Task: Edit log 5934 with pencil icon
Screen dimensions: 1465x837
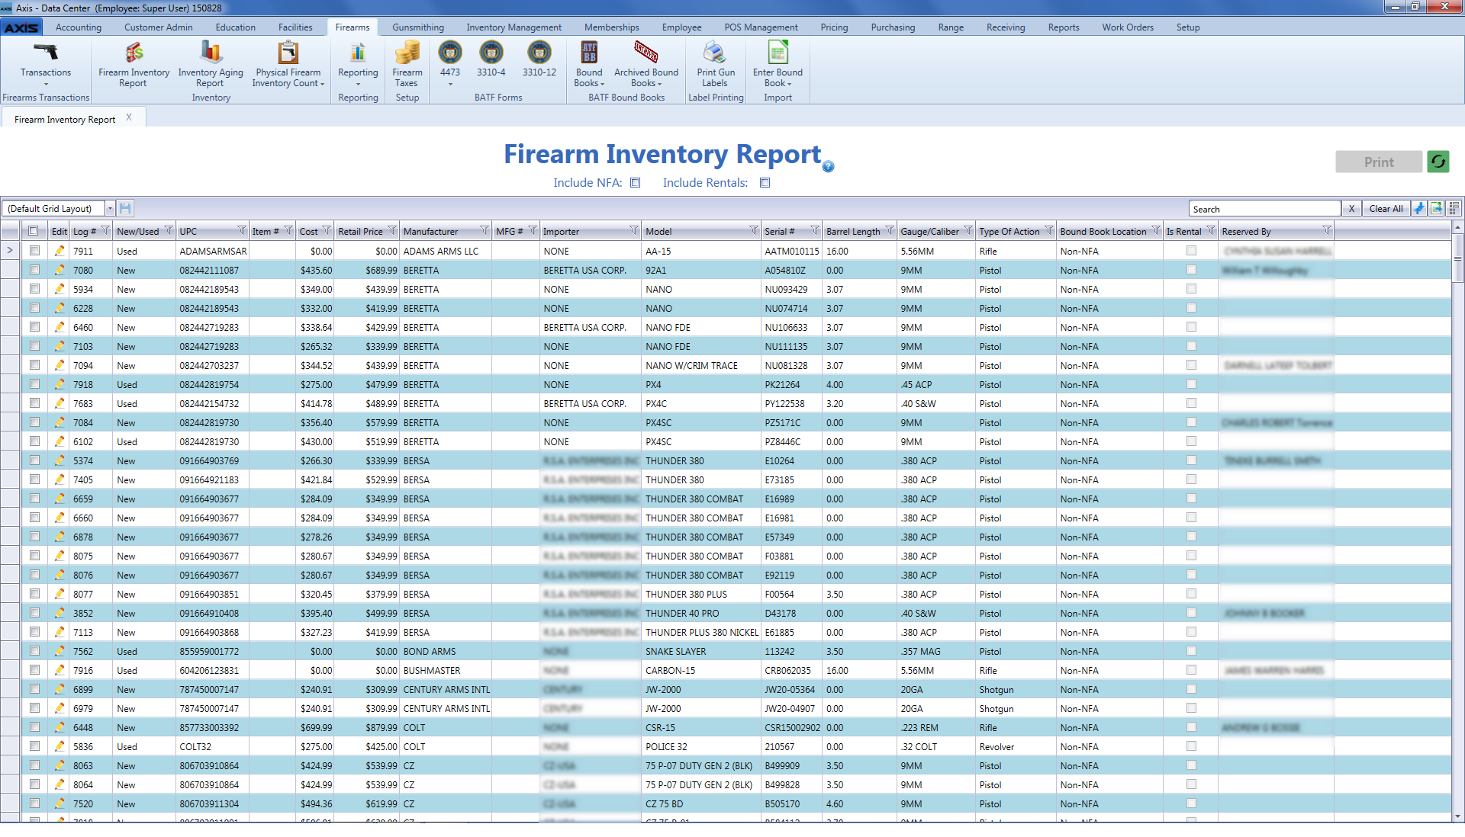Action: [60, 289]
